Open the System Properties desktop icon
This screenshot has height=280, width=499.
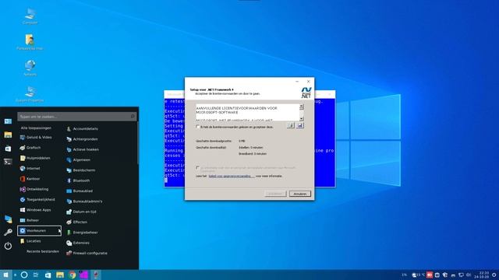pos(30,93)
